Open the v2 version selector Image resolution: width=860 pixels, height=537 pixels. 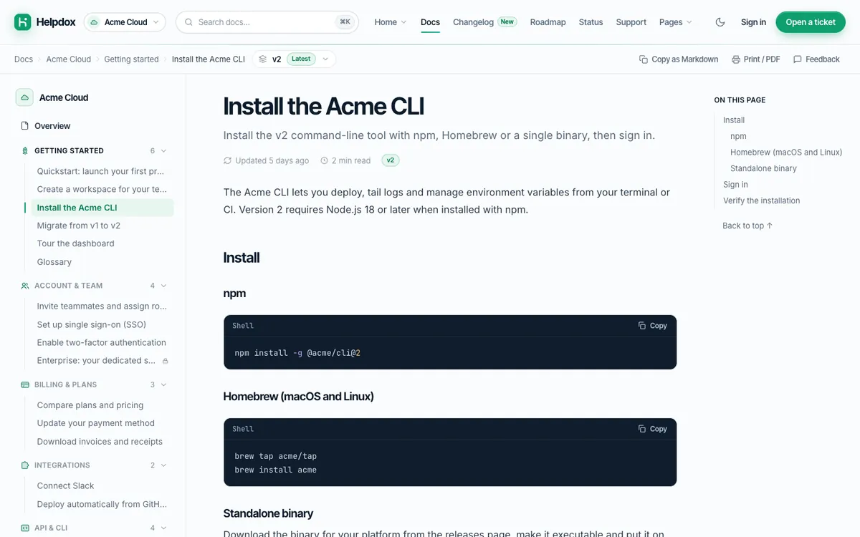coord(294,59)
